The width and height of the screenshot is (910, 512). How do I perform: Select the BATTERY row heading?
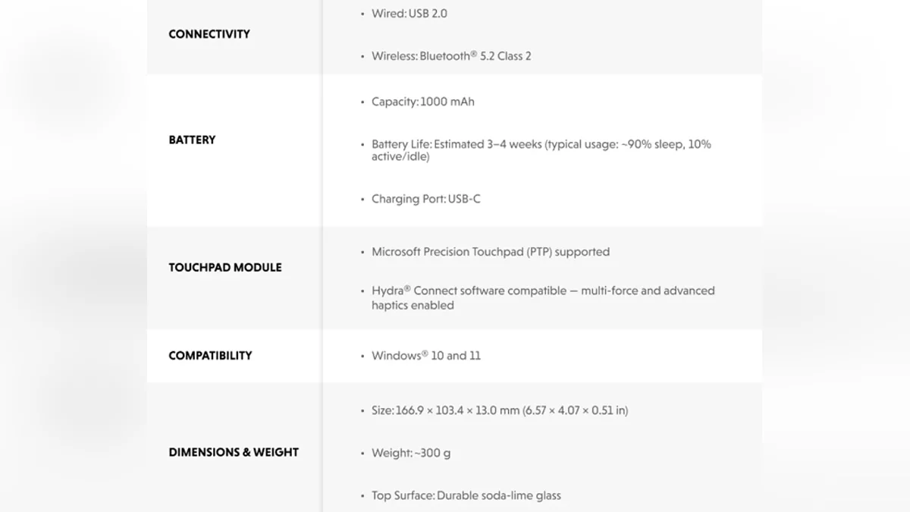[192, 140]
